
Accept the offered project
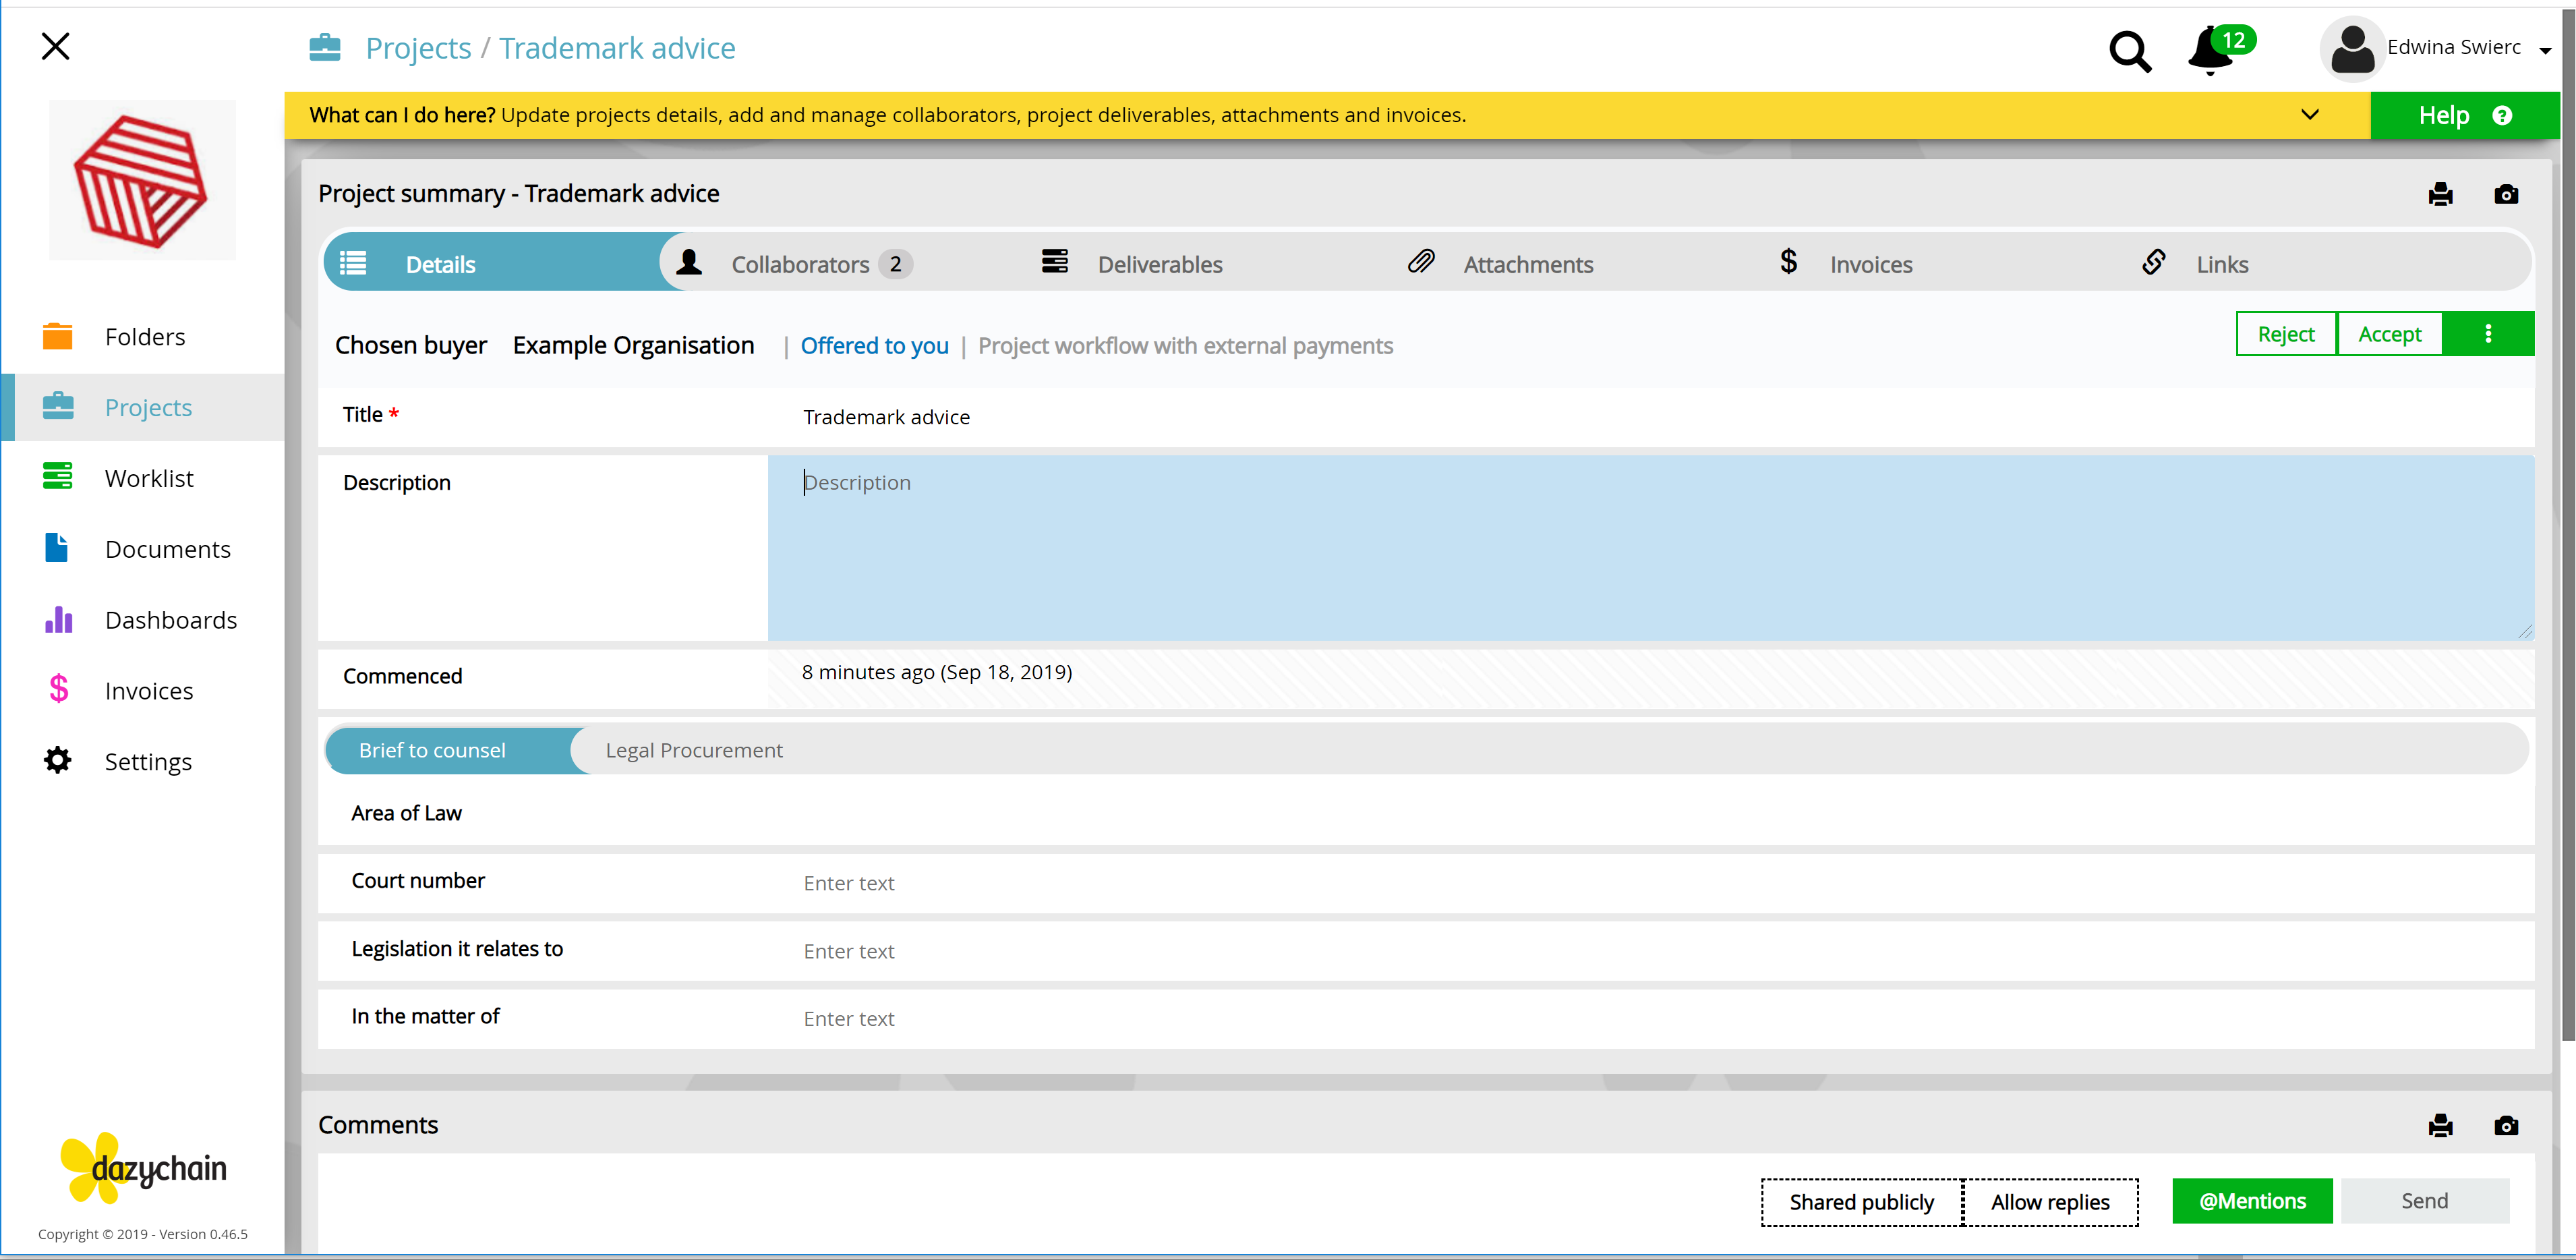(2389, 334)
